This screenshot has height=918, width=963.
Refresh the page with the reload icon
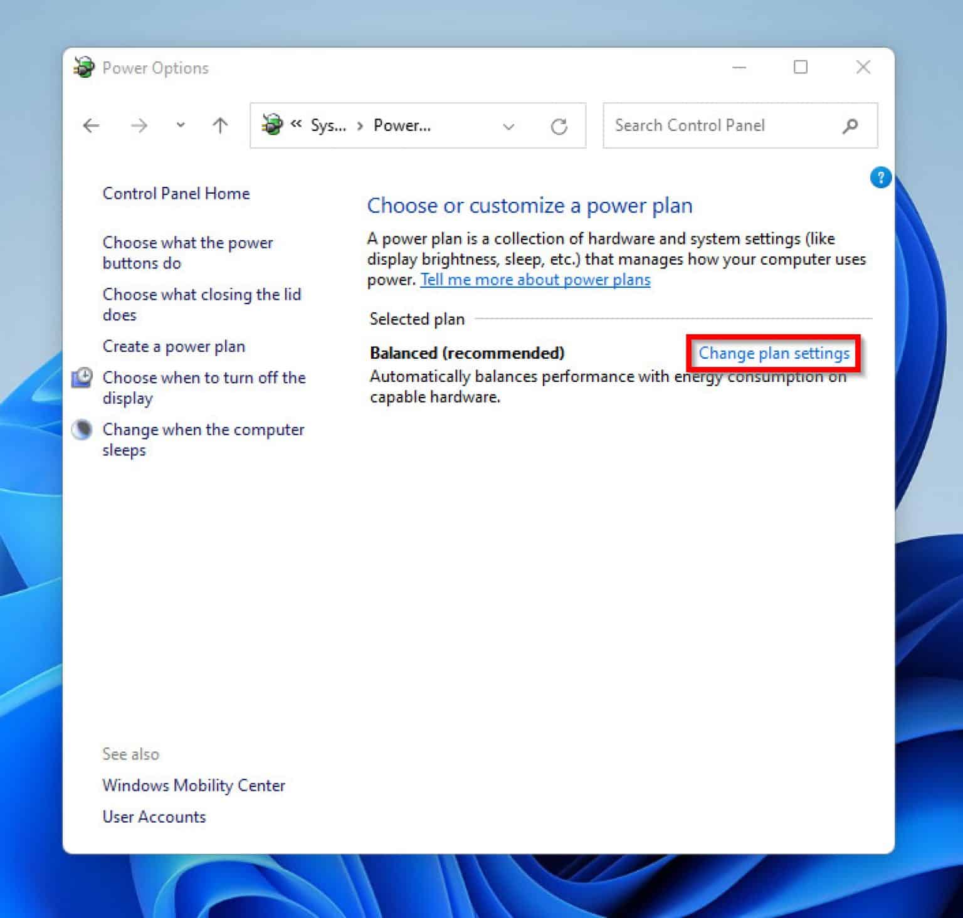tap(560, 125)
